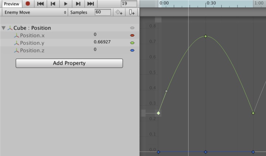Click the grey tangent handle on curve
The image size is (266, 156).
coord(166,91)
